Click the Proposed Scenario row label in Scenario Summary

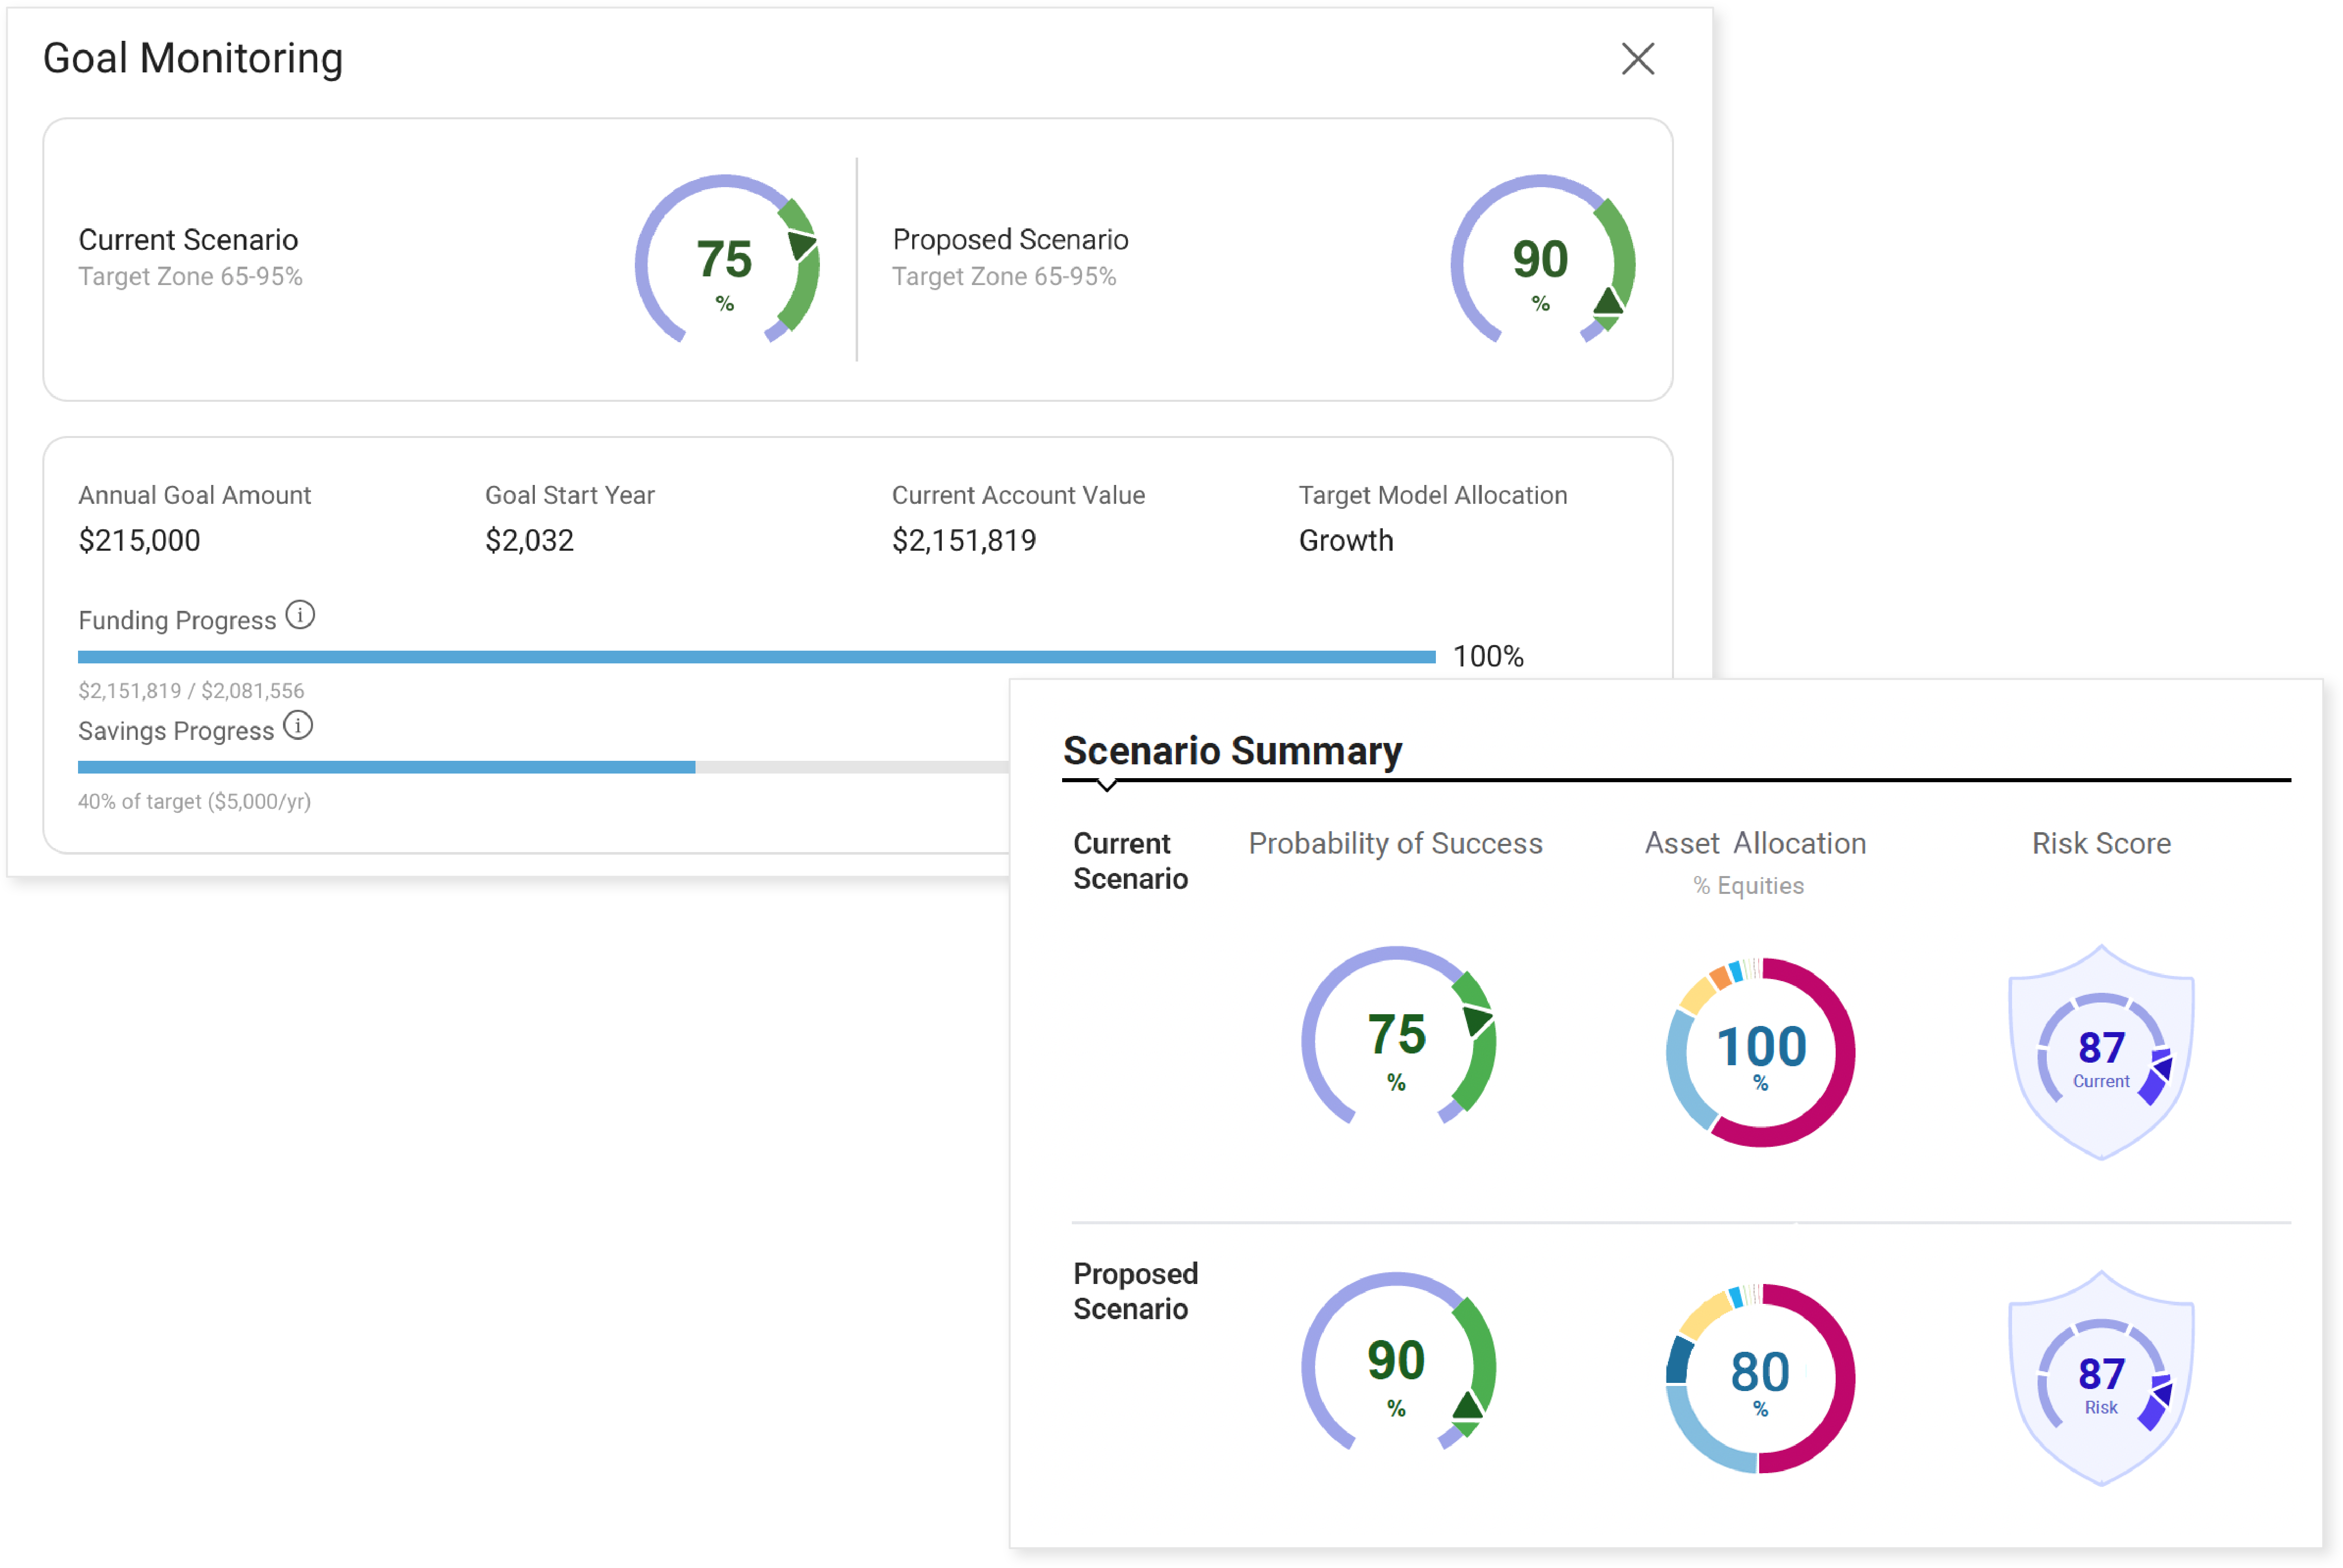click(x=1135, y=1291)
